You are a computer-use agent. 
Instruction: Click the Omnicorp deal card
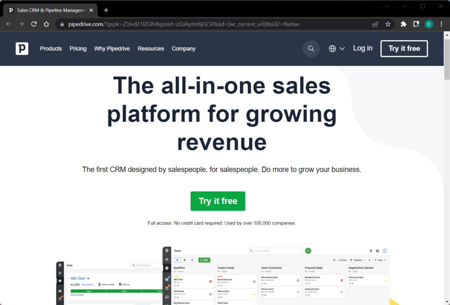click(x=367, y=281)
